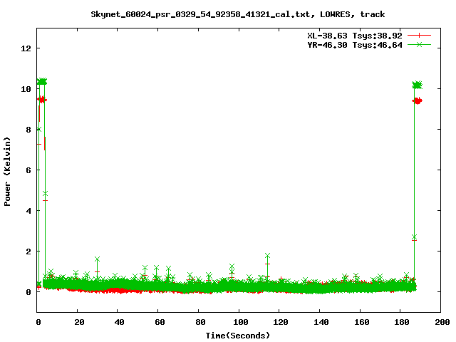This screenshot has height=342, width=456.
Task: Click the y-axis tick label 12
Action: 26,48
